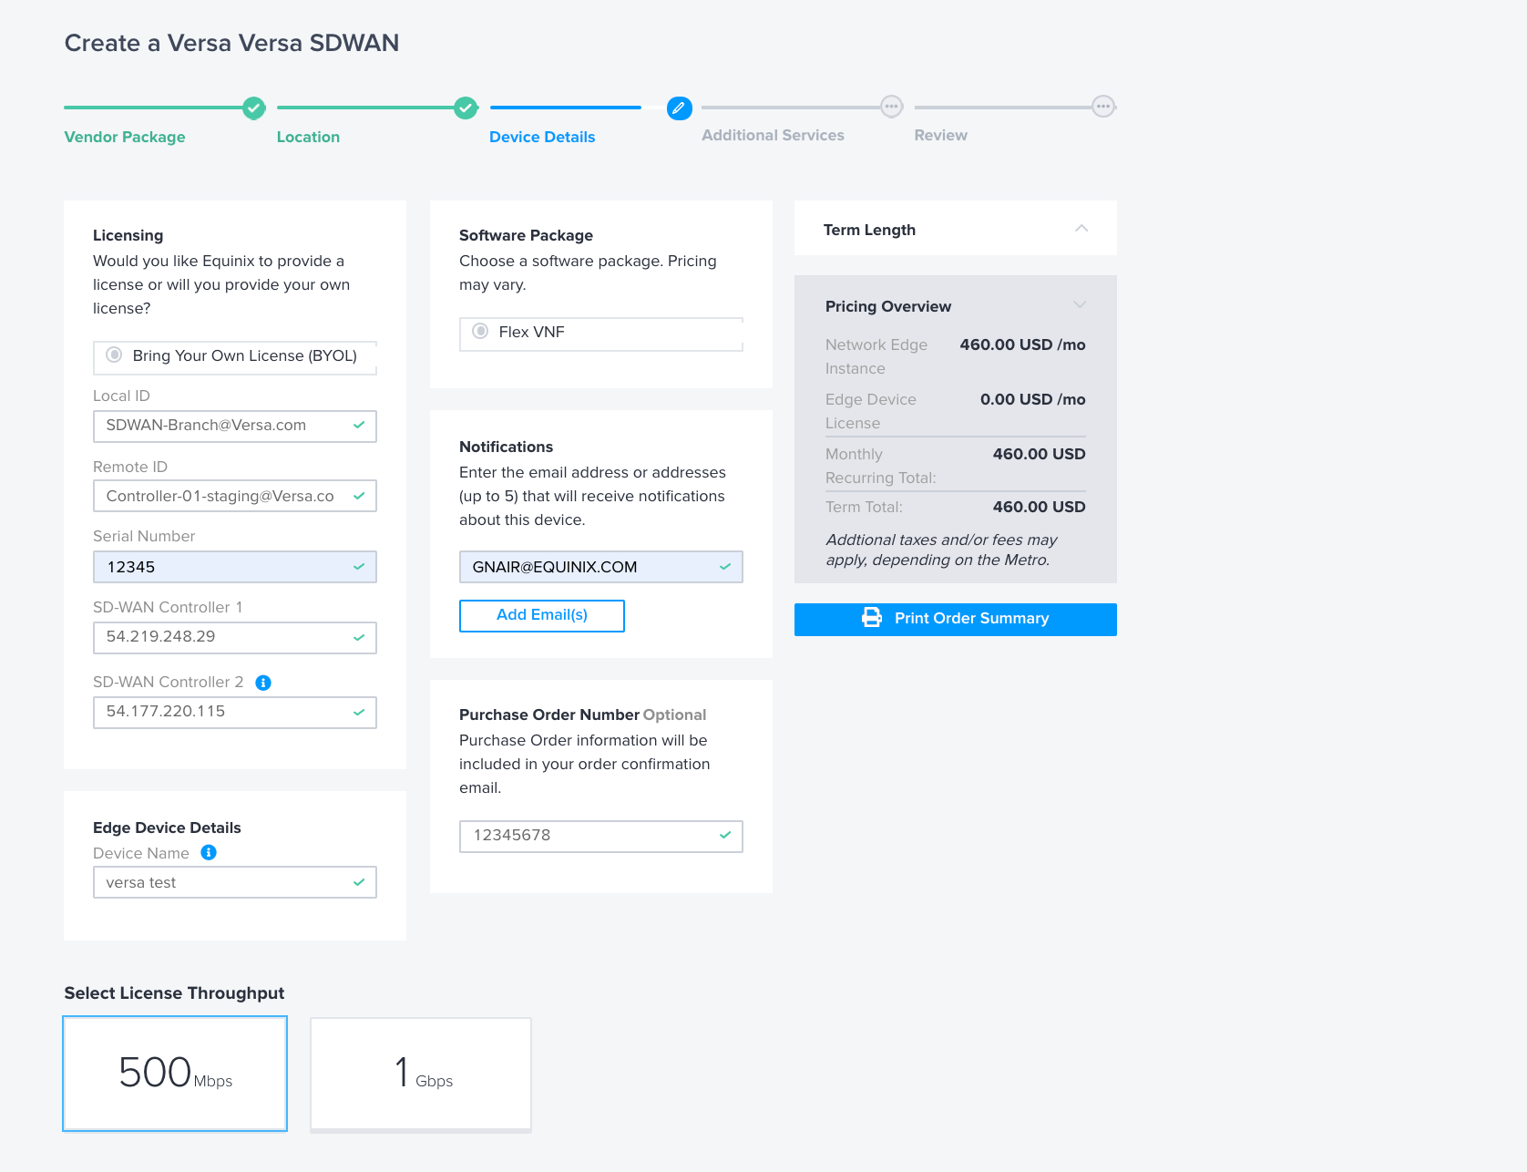Go to the Vendor Package step
Image resolution: width=1527 pixels, height=1172 pixels.
click(125, 137)
